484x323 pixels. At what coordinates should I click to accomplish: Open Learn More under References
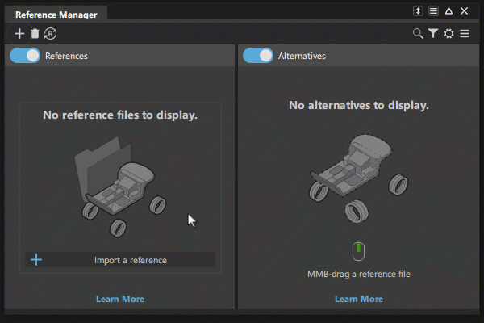(x=120, y=299)
